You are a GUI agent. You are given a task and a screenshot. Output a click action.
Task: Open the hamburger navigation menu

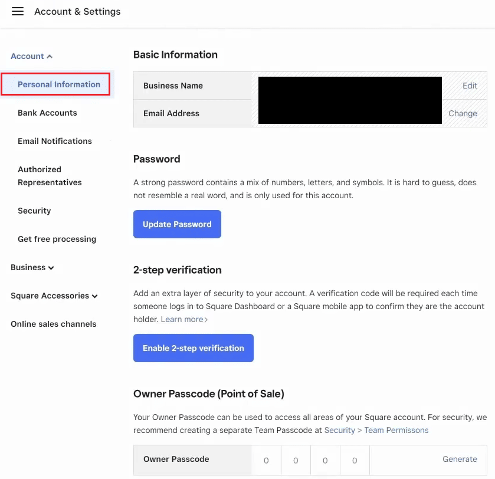[x=18, y=11]
